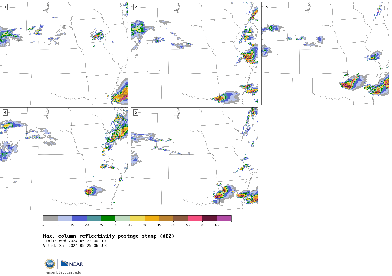
Task: Click the Init: Wed 2024-05-22 00 UTC line
Action: click(x=77, y=241)
